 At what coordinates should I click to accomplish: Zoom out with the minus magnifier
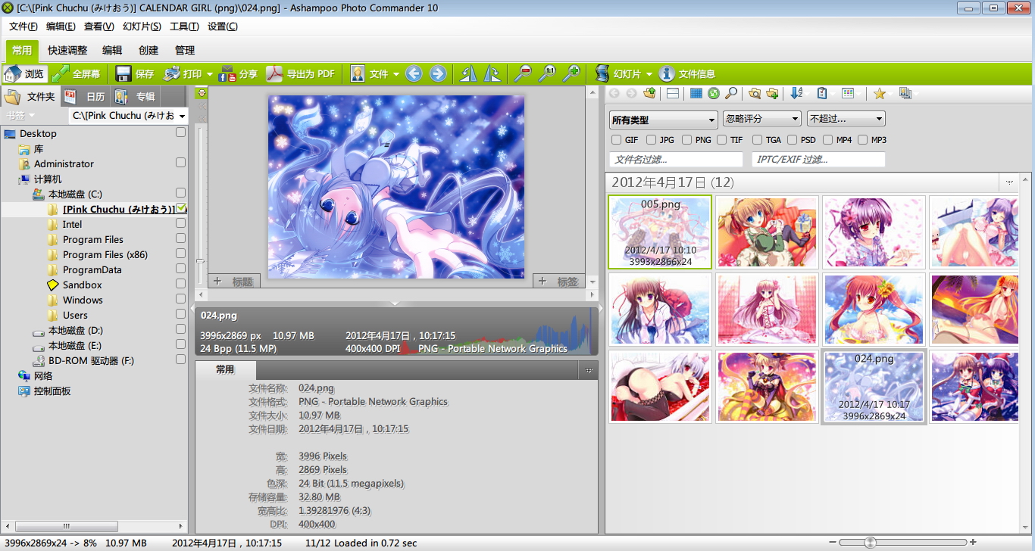pyautogui.click(x=523, y=73)
